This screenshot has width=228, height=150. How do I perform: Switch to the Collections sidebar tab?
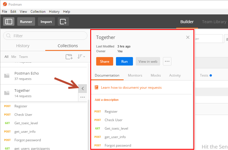[68, 46]
